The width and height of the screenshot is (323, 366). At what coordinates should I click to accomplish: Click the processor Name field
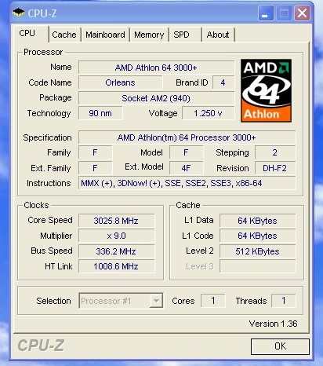click(x=156, y=68)
